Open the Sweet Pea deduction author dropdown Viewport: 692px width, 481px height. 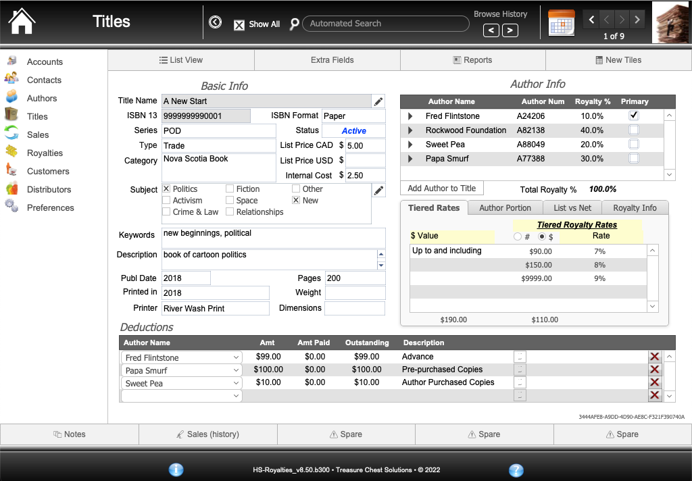click(x=236, y=383)
